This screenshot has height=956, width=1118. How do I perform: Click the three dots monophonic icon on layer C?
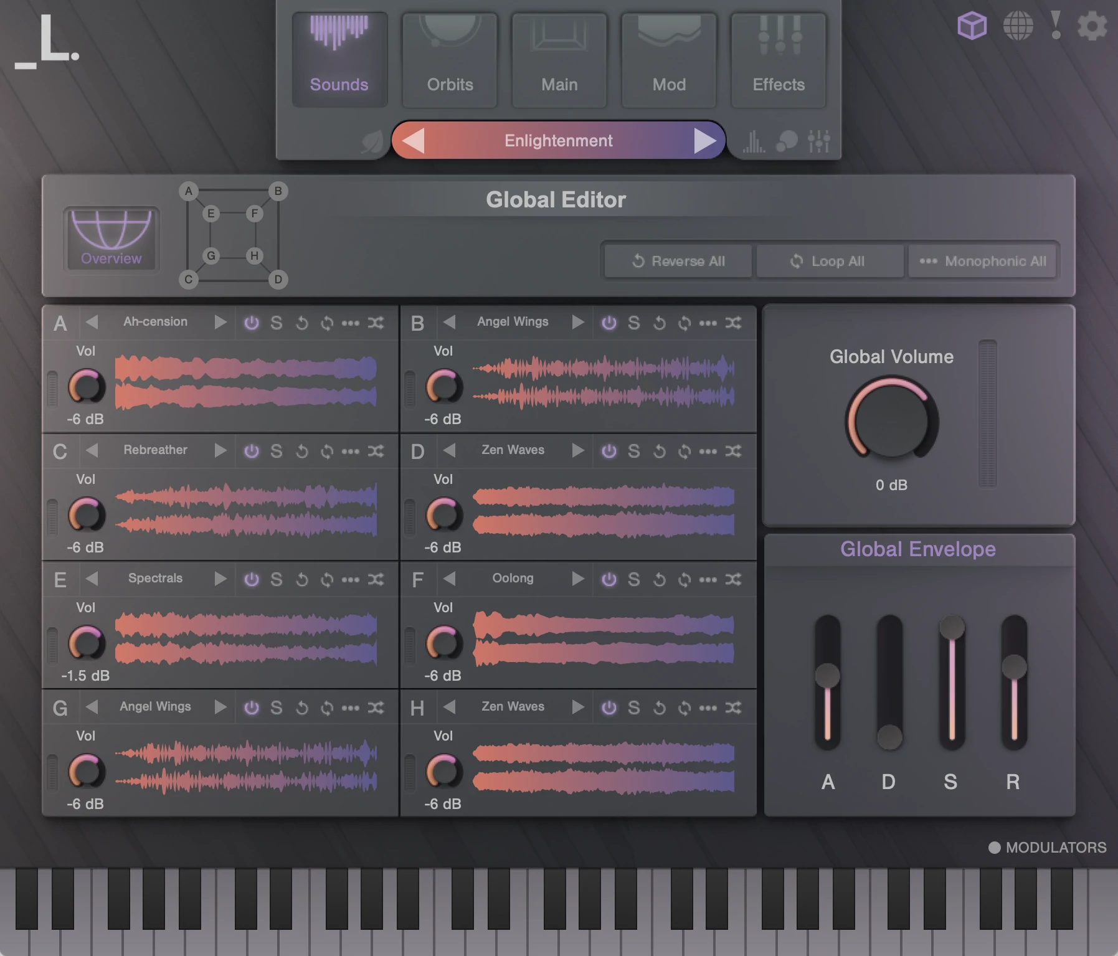pyautogui.click(x=350, y=451)
